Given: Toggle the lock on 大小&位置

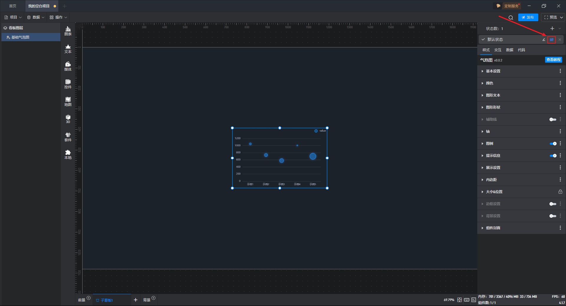Looking at the screenshot, I should point(560,192).
